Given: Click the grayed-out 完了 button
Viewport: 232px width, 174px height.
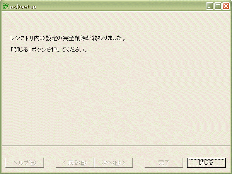Looking at the screenshot, I should [x=164, y=163].
